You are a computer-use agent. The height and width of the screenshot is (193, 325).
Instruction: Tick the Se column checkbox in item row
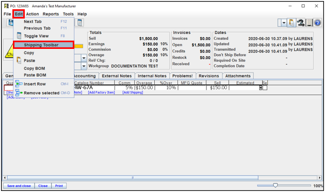pyautogui.click(x=265, y=87)
